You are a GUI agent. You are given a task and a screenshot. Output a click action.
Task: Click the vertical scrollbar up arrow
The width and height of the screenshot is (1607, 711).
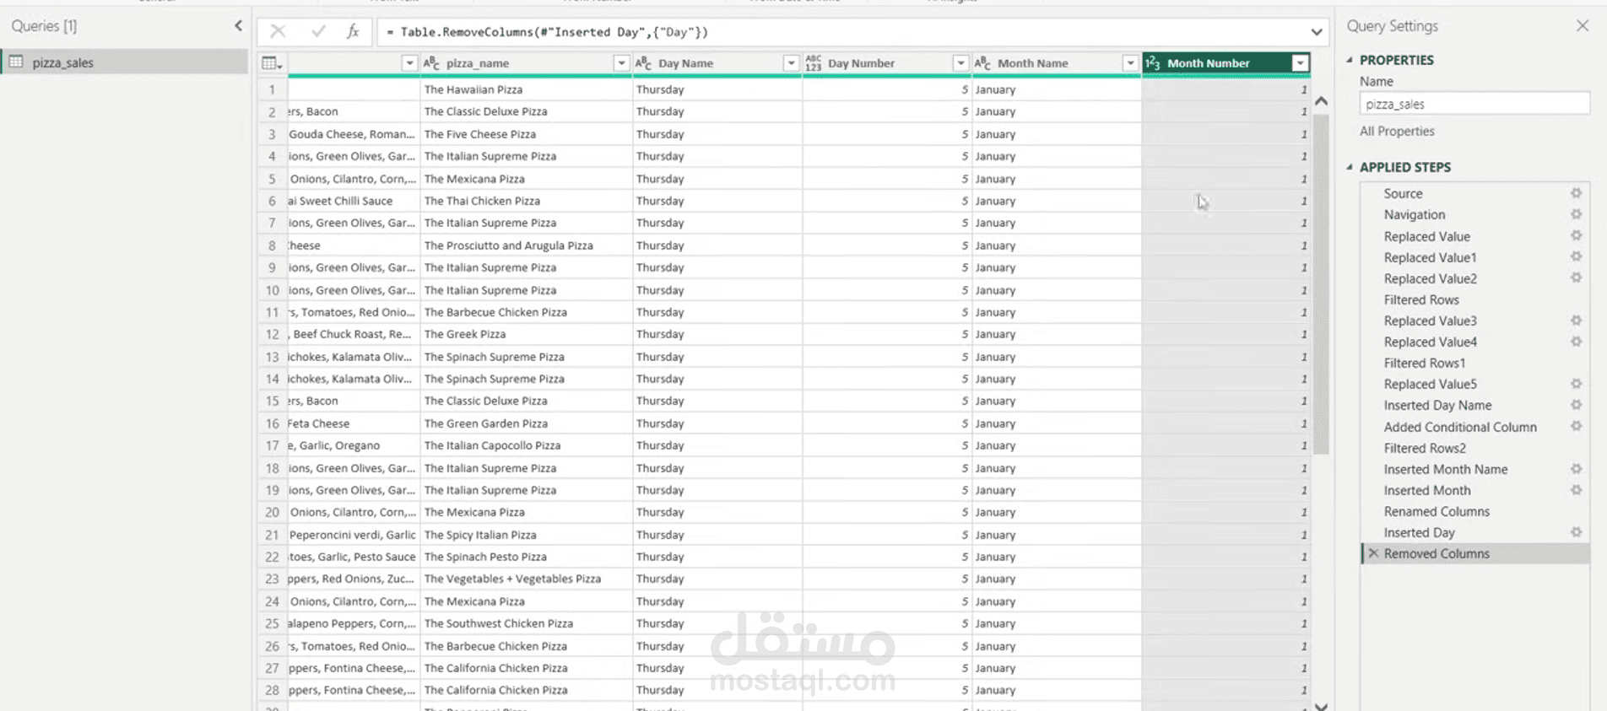click(1321, 101)
